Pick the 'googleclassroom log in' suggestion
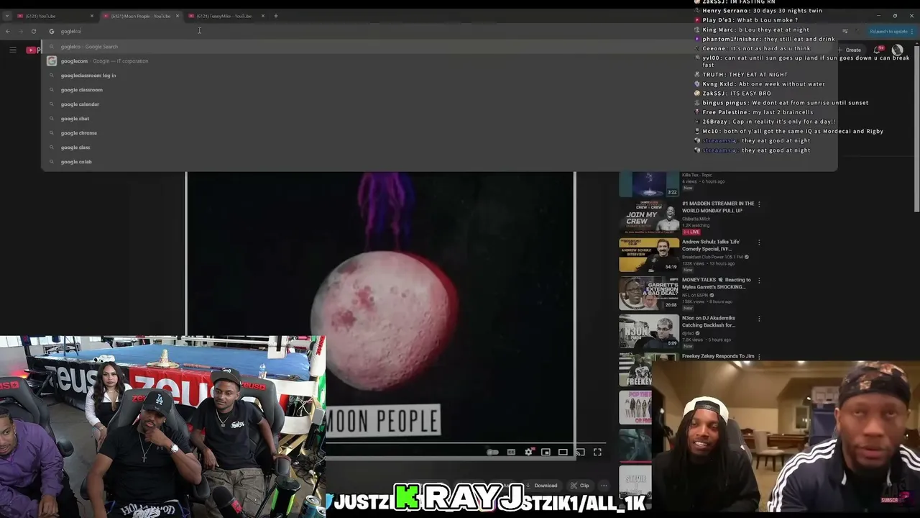 pos(439,76)
